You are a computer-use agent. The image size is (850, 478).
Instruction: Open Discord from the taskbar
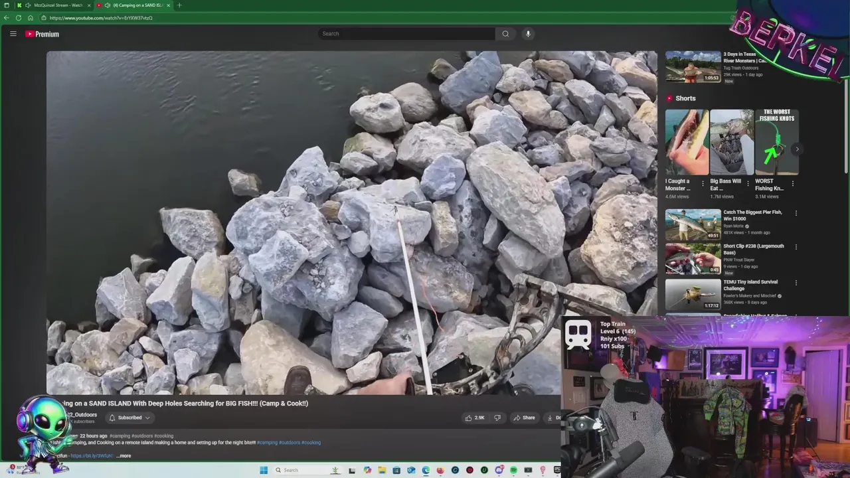pos(499,470)
